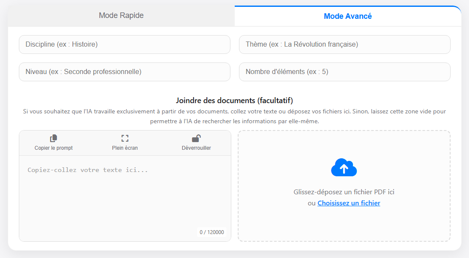
Task: Click the open padlock unlock icon
Action: (x=196, y=138)
